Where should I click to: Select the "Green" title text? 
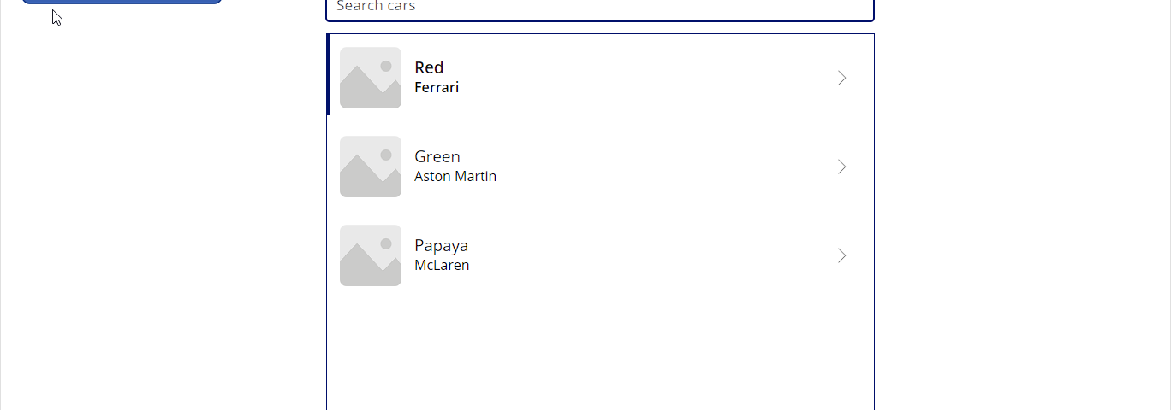click(x=437, y=156)
